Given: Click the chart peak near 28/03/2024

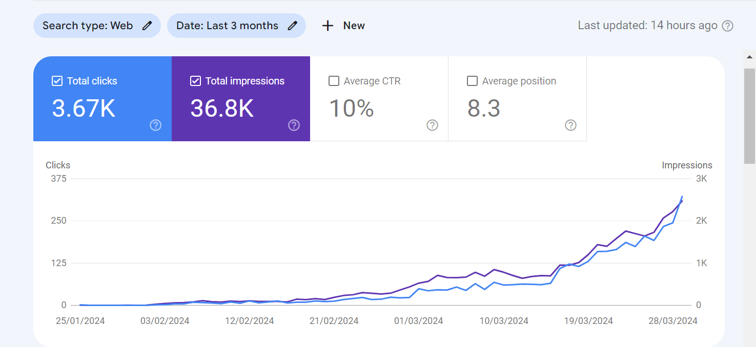Looking at the screenshot, I should pos(682,197).
